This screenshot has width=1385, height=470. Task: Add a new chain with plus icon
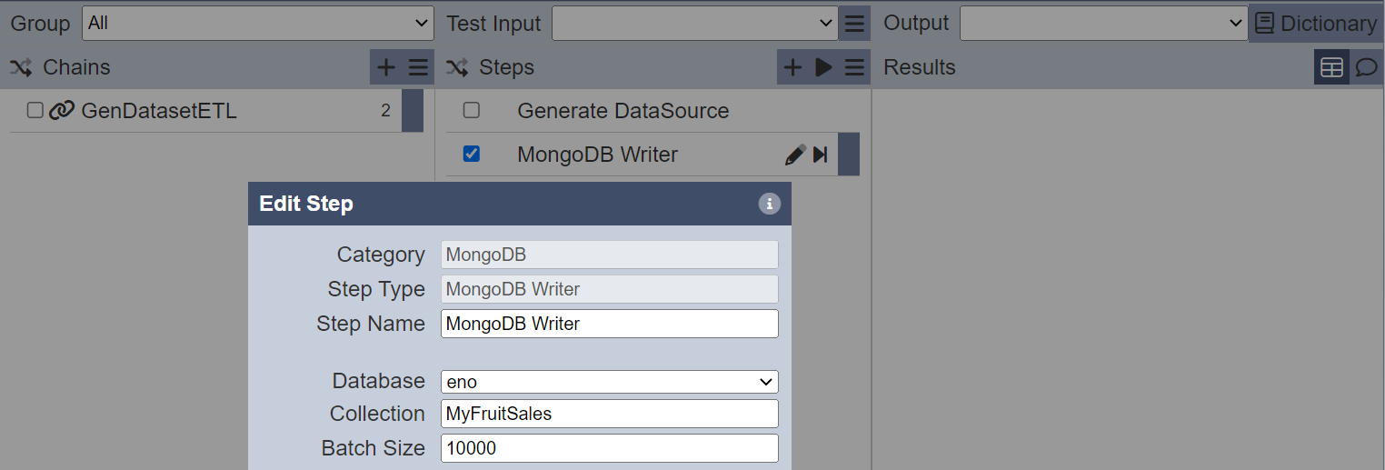coord(386,67)
